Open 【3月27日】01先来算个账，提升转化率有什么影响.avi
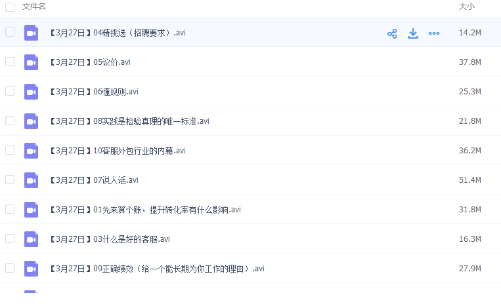The image size is (501, 308). tap(145, 210)
